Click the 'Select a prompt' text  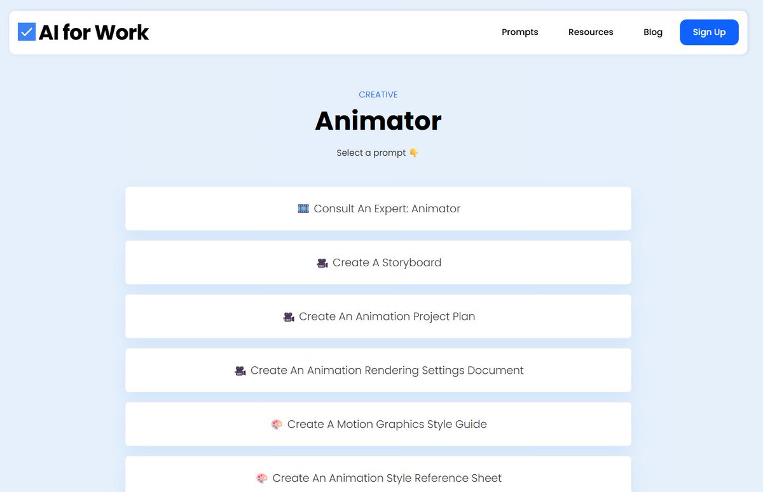(x=371, y=153)
